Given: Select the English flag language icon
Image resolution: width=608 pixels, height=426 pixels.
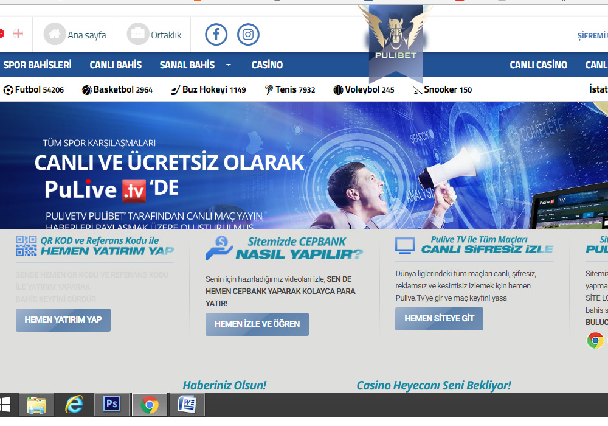Looking at the screenshot, I should click(18, 33).
